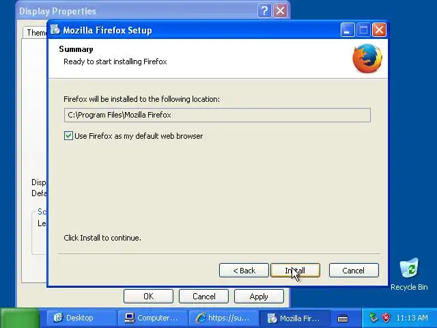
Task: Click the red security shield tray icon
Action: click(386, 318)
